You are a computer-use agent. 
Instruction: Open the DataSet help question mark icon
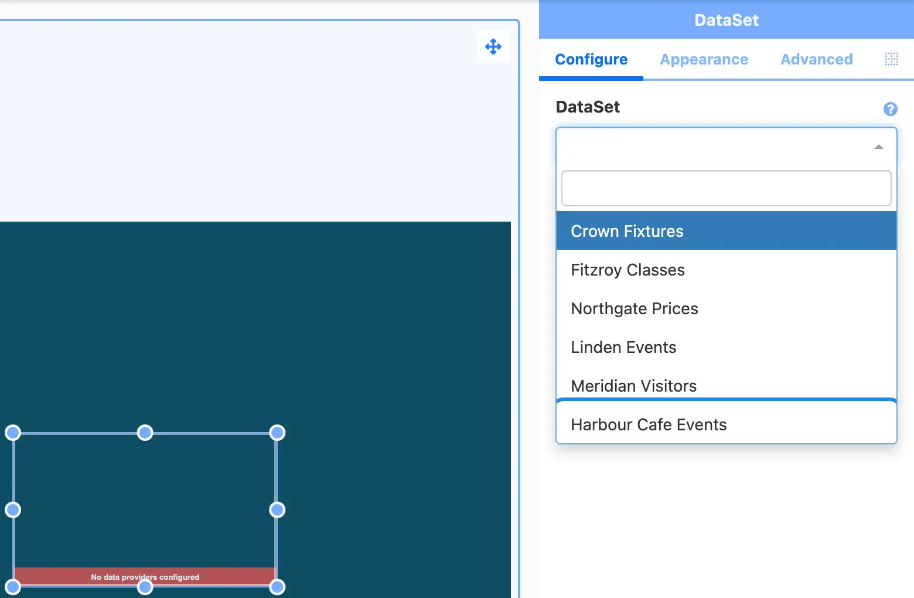tap(890, 109)
